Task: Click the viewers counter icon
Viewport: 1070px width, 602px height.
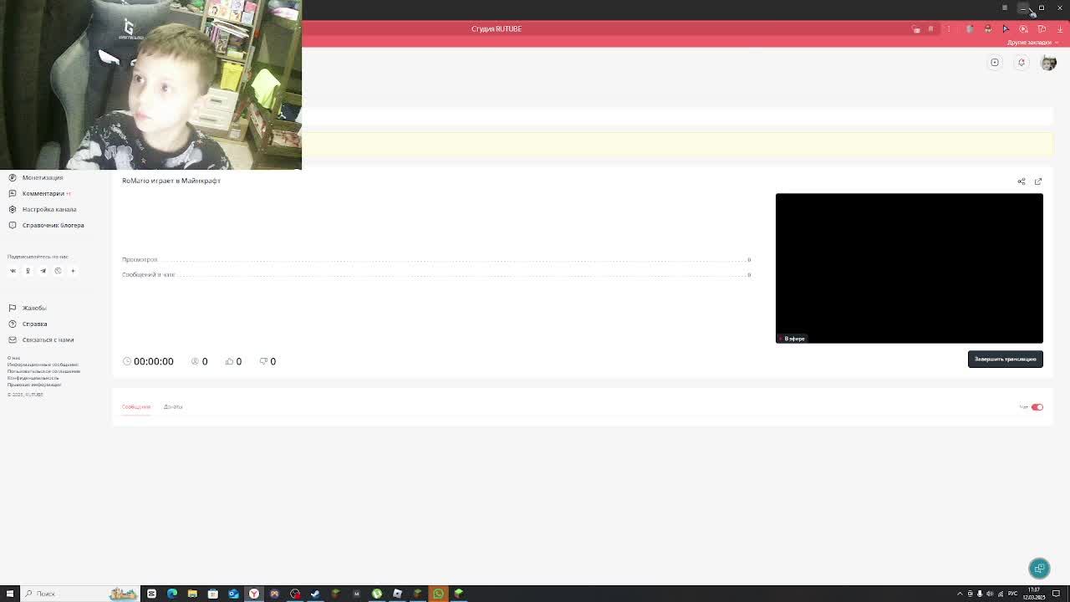Action: coord(195,361)
